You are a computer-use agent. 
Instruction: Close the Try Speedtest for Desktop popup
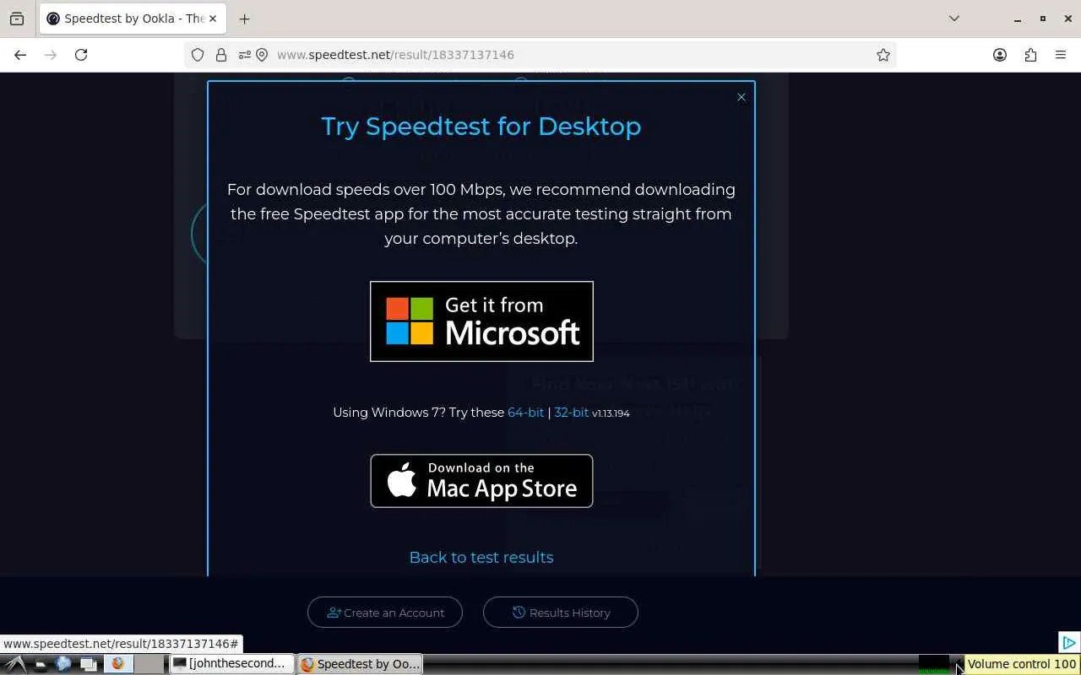click(x=741, y=97)
